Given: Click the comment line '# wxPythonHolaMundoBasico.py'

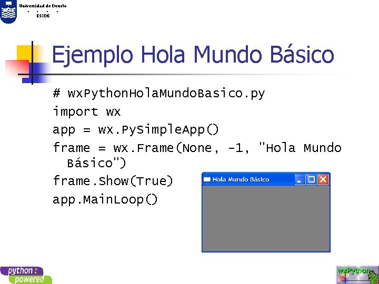Looking at the screenshot, I should pyautogui.click(x=159, y=94).
